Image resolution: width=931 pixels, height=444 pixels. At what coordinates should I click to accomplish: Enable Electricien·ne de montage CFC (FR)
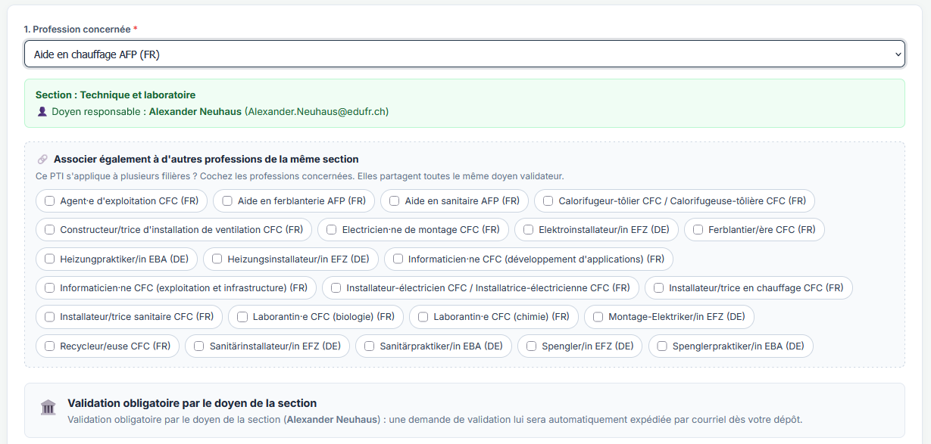point(332,230)
